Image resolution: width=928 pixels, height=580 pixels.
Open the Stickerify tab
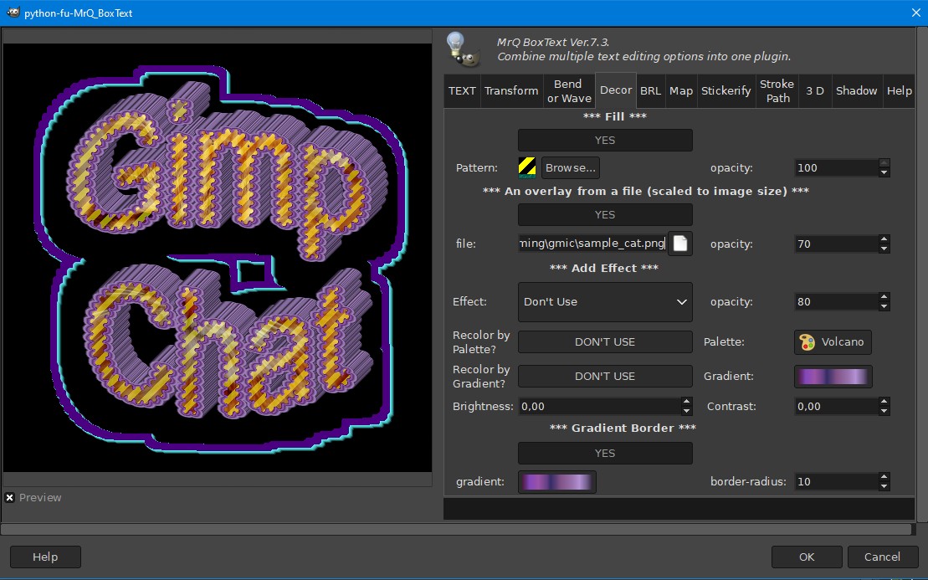click(726, 90)
